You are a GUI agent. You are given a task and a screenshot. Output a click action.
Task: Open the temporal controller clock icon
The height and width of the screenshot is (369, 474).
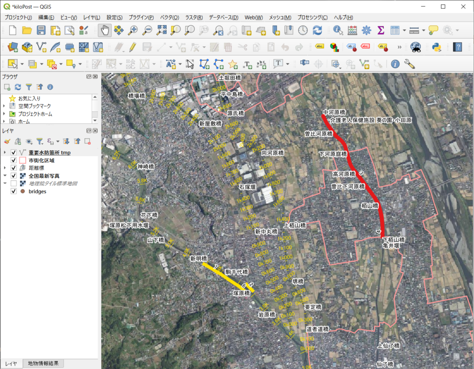(x=303, y=30)
